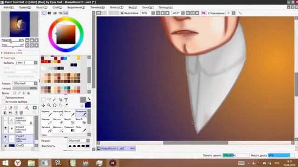Flip view horizontally in top toolbar
The image size is (298, 167).
point(203,13)
